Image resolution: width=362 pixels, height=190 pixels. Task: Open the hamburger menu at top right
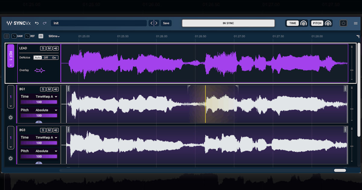(356, 23)
